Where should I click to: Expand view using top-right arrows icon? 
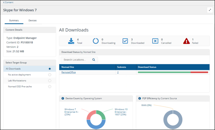click(x=210, y=10)
